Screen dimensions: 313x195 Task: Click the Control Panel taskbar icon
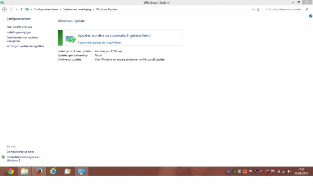pos(81,171)
